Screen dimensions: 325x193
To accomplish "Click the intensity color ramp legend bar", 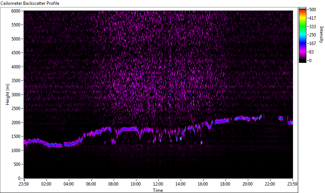I will (302, 35).
